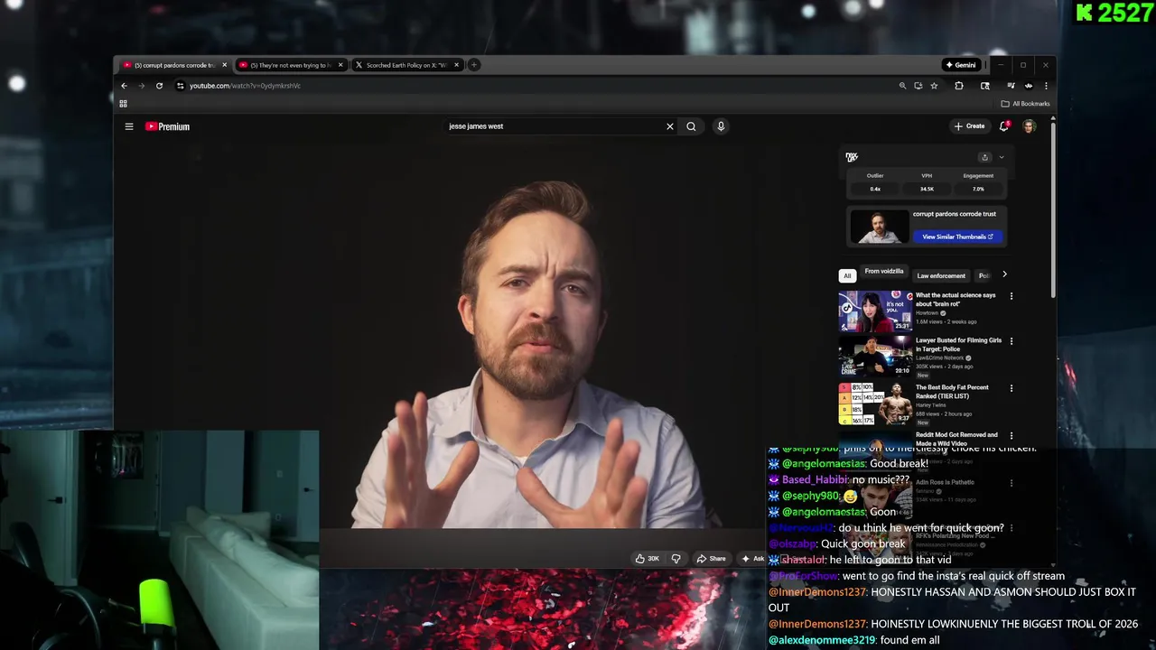Click the YouTube search magnifier button
Image resolution: width=1156 pixels, height=650 pixels.
coord(691,126)
